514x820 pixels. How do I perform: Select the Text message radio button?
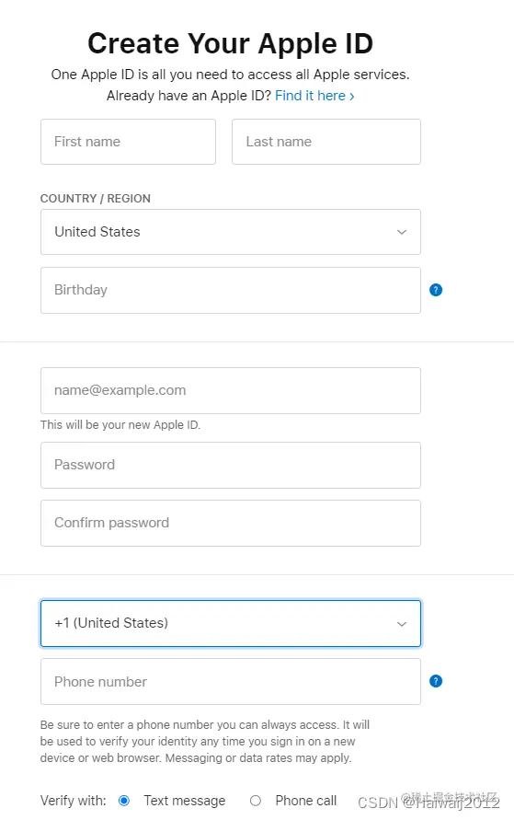coord(124,801)
